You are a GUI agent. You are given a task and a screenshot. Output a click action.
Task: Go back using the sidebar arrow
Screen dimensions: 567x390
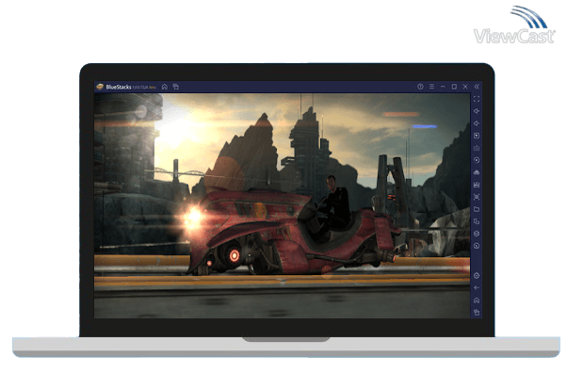click(x=477, y=288)
